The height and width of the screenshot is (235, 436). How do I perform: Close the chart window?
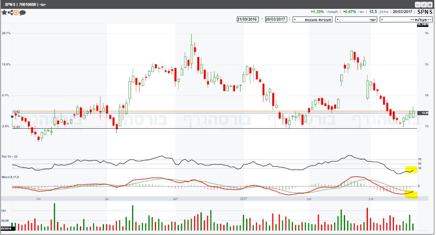pyautogui.click(x=430, y=5)
